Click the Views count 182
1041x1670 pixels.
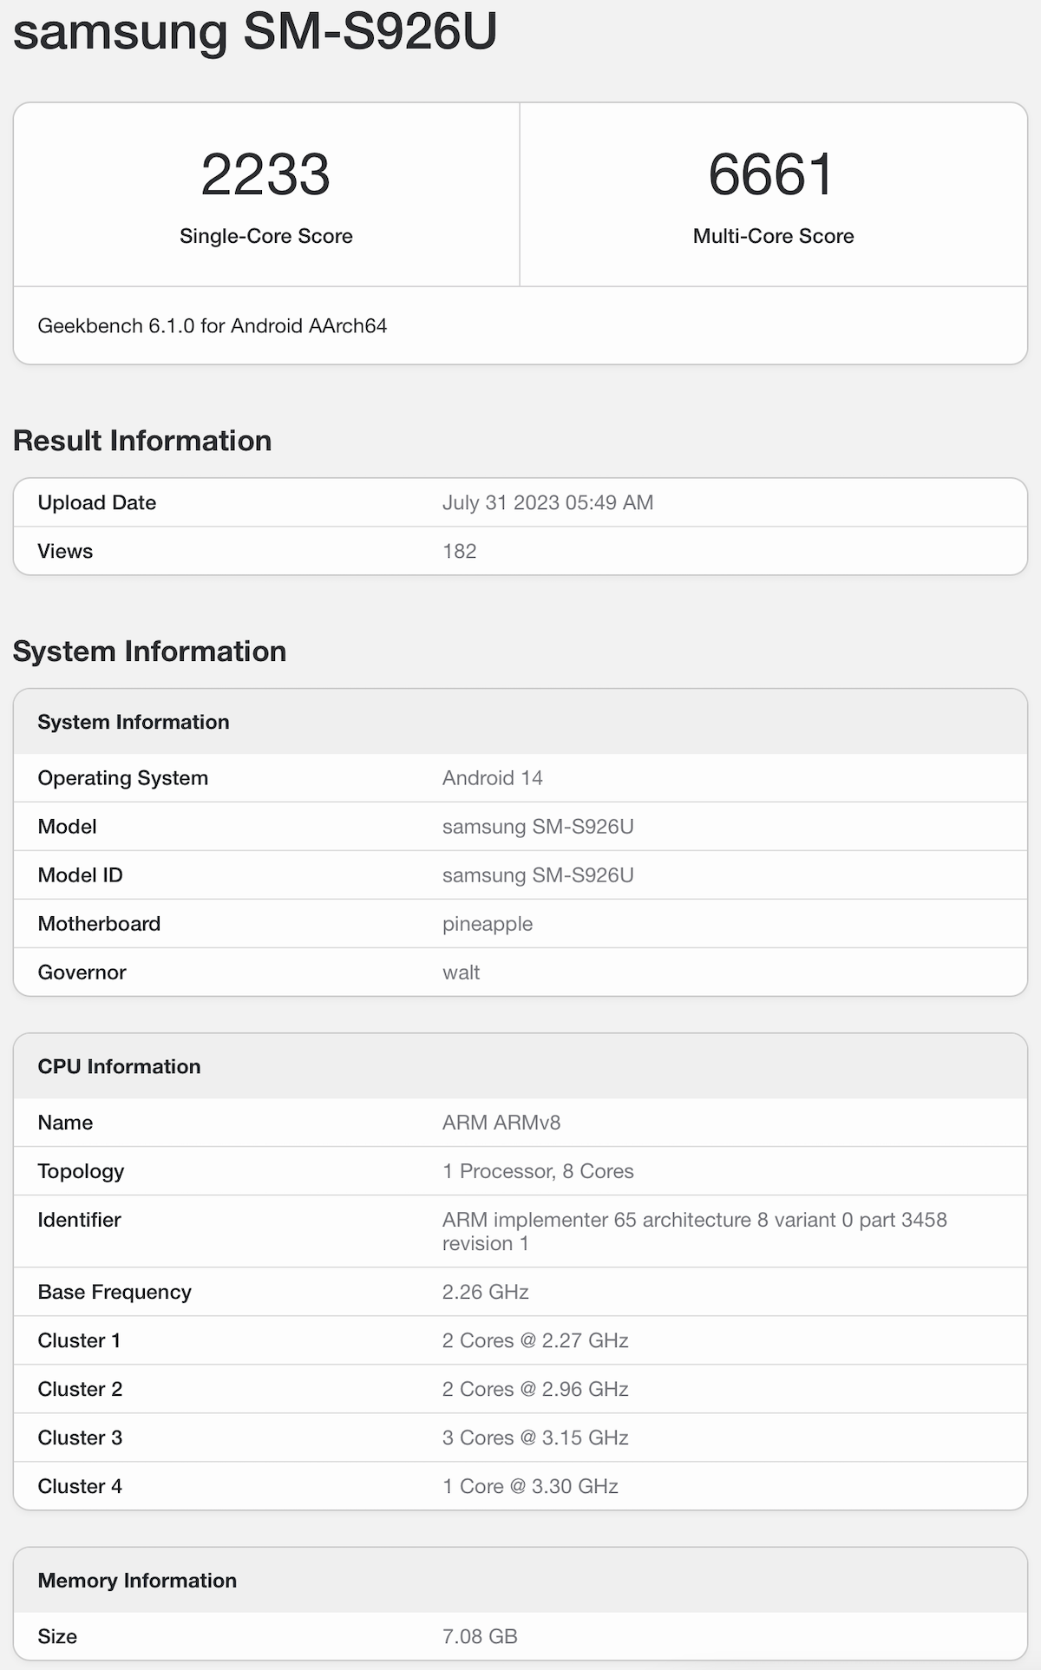459,552
